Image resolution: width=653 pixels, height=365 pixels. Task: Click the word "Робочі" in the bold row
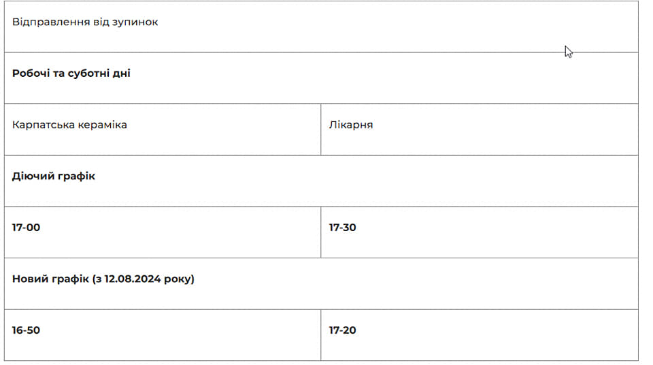(x=30, y=73)
